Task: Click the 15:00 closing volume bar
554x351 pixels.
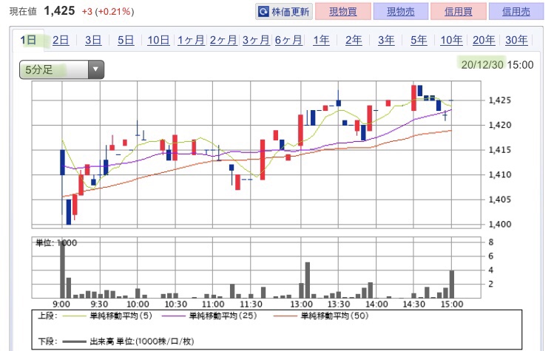Action: [x=451, y=284]
